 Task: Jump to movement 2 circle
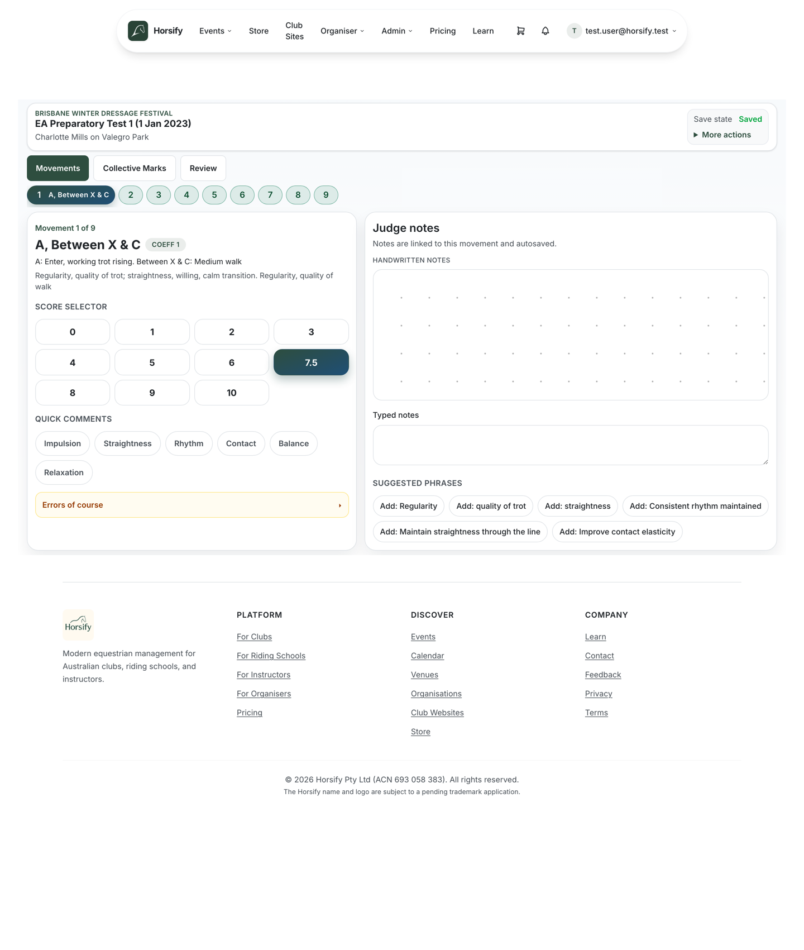point(131,195)
